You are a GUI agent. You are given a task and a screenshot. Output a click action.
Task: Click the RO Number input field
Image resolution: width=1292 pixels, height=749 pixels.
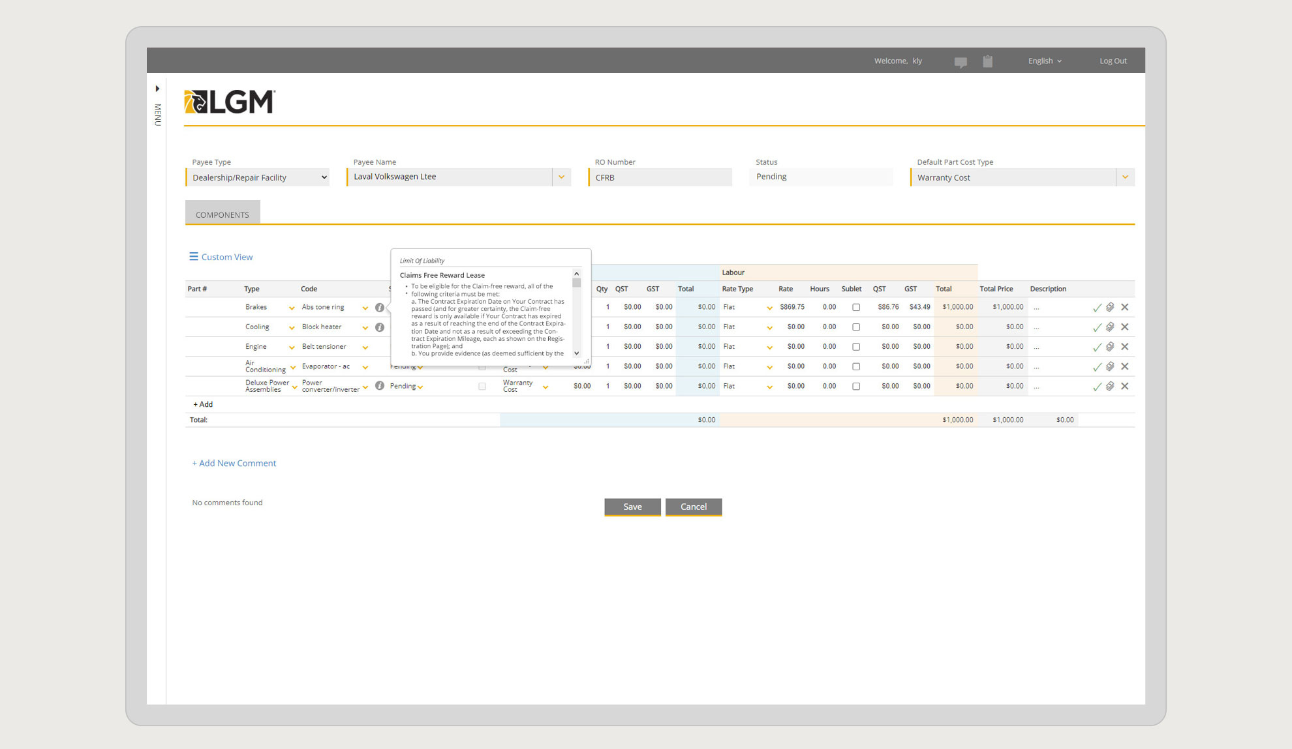[x=660, y=177]
